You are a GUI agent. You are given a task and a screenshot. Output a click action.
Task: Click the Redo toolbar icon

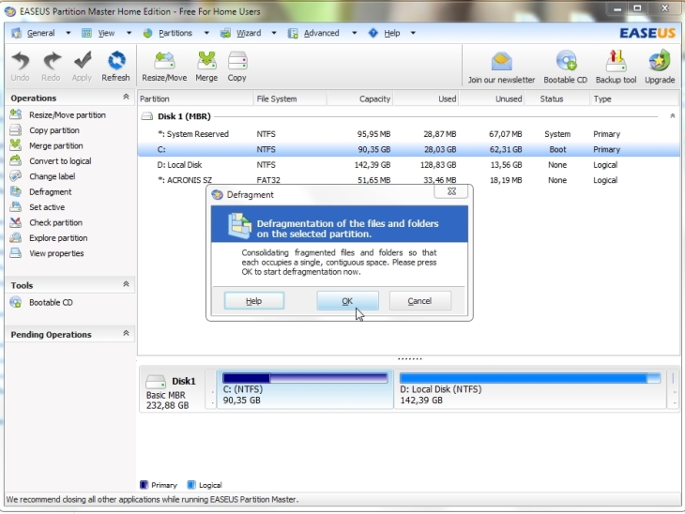click(x=51, y=67)
